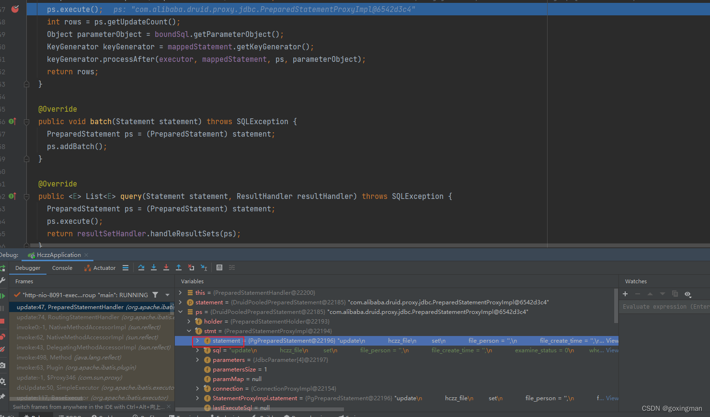Open the thread selector dropdown arrow in Frames
This screenshot has width=710, height=417.
coord(167,295)
